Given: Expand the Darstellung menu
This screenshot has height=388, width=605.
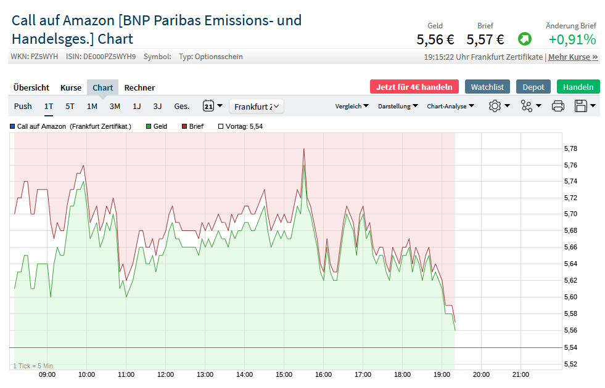Looking at the screenshot, I should coord(398,106).
